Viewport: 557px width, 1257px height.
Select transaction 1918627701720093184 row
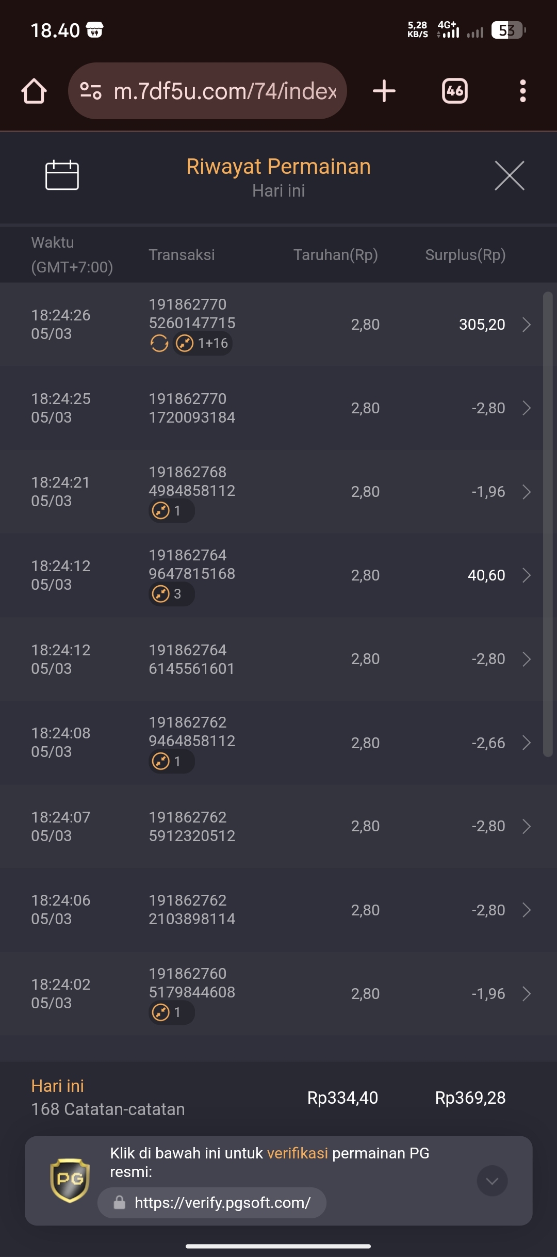click(278, 408)
